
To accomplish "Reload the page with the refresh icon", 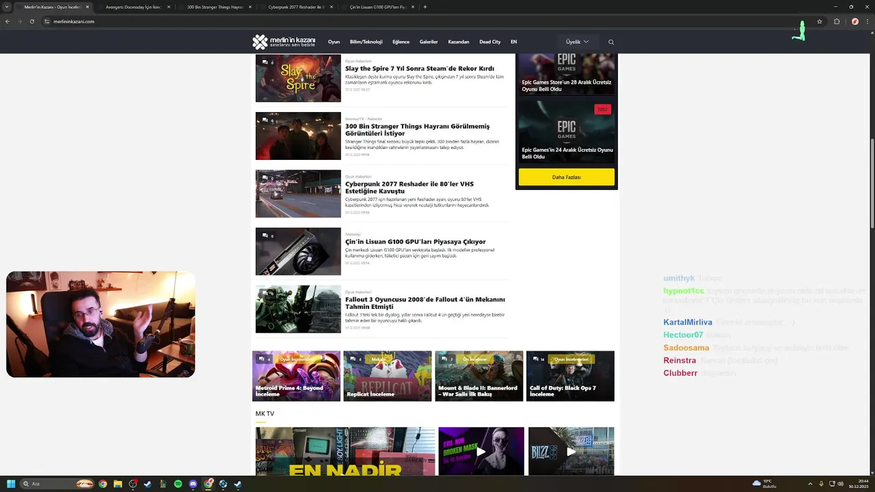I will 31,21.
